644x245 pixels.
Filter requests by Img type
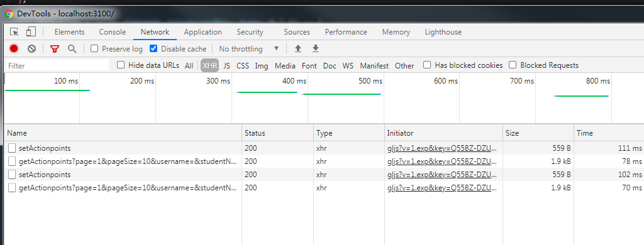pyautogui.click(x=262, y=66)
